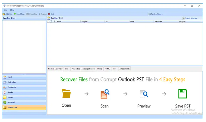Viewport: 206px width, 122px height.
Task: Sort by the From column header
Action: click(x=68, y=22)
